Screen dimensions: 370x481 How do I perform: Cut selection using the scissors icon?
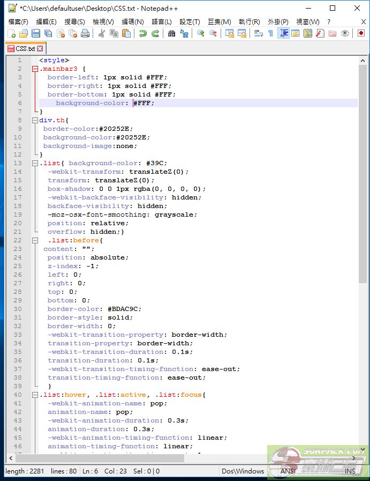(101, 34)
